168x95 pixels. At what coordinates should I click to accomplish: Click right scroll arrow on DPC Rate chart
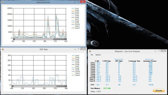pos(66,86)
